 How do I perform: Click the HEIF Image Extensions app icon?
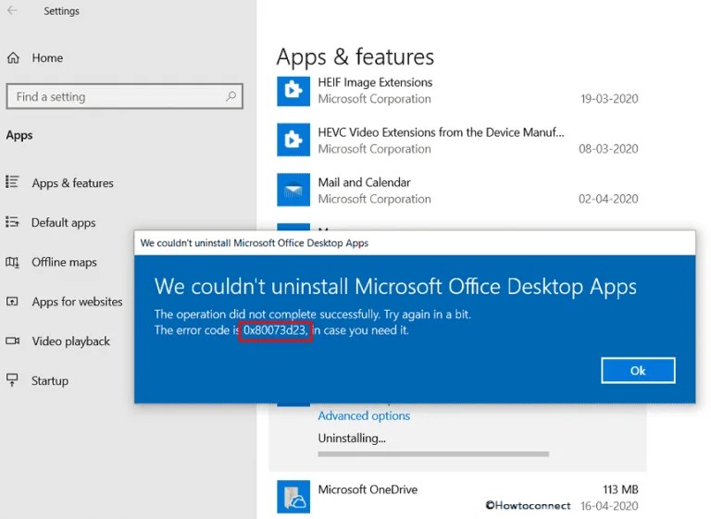[293, 91]
